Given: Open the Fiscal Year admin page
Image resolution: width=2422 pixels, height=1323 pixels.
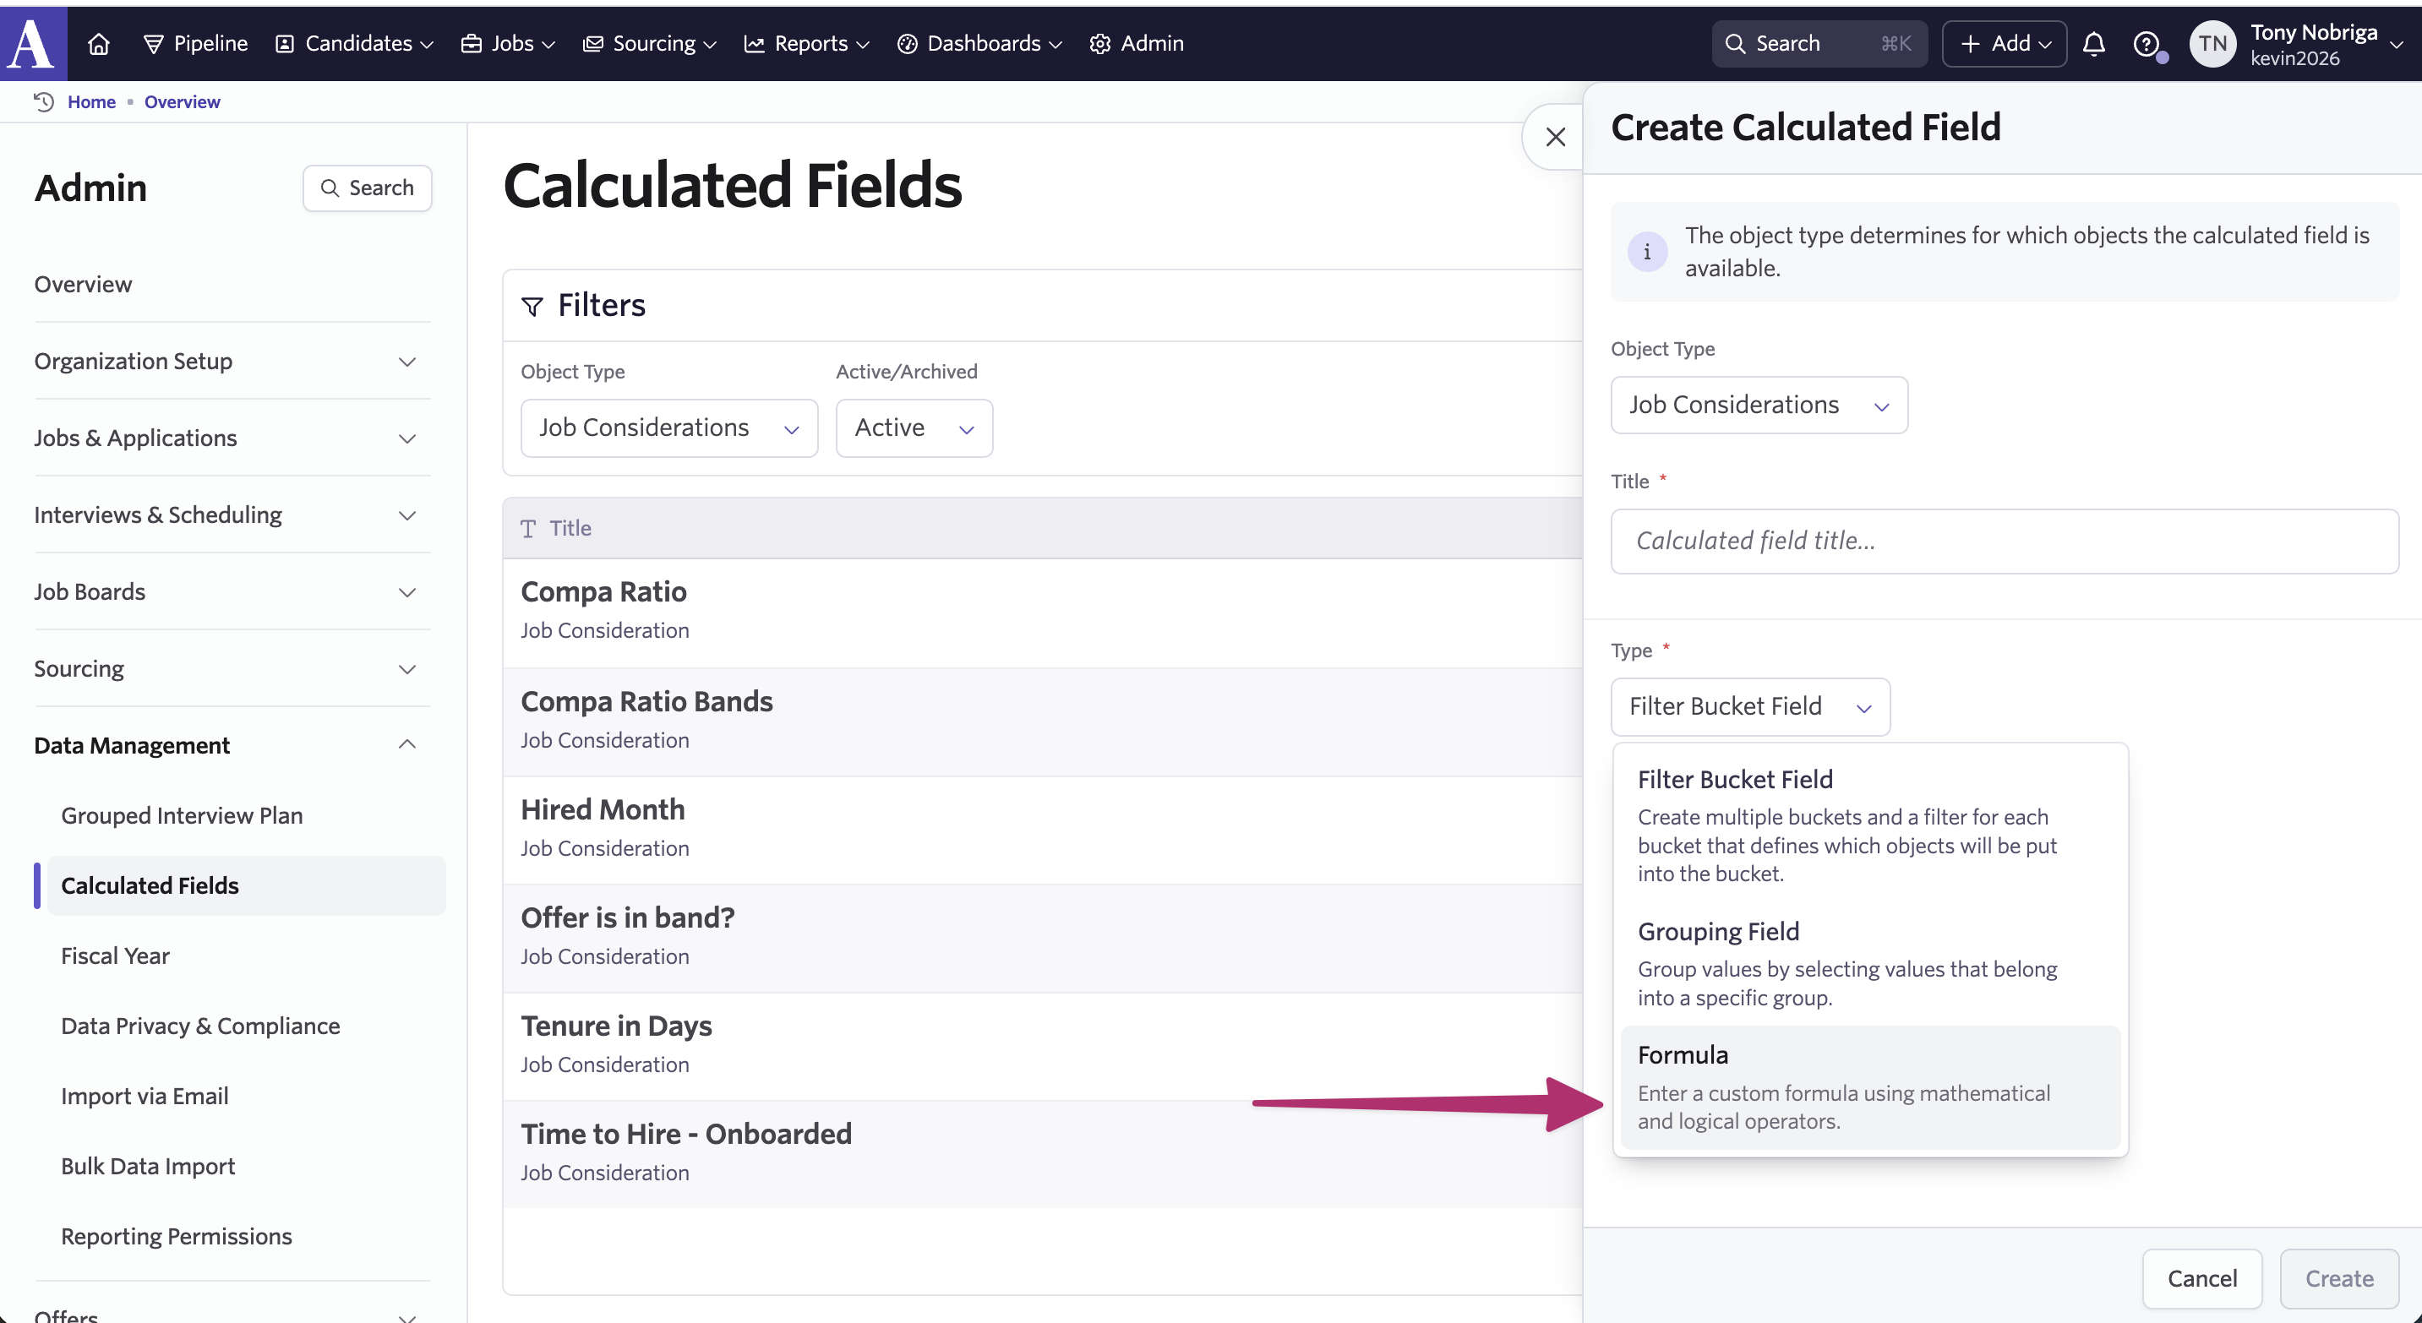Looking at the screenshot, I should tap(115, 955).
